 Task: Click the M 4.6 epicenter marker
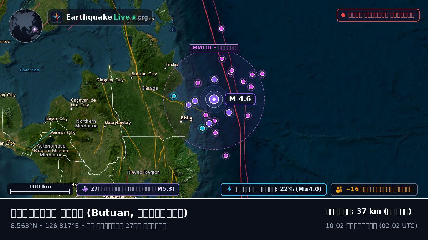click(x=214, y=99)
